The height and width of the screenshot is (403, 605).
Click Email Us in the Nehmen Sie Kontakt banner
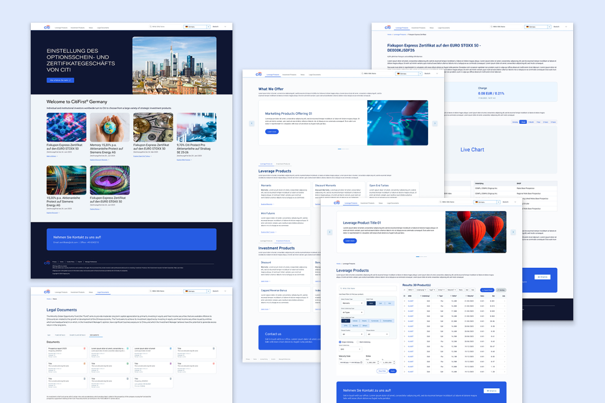pos(492,391)
